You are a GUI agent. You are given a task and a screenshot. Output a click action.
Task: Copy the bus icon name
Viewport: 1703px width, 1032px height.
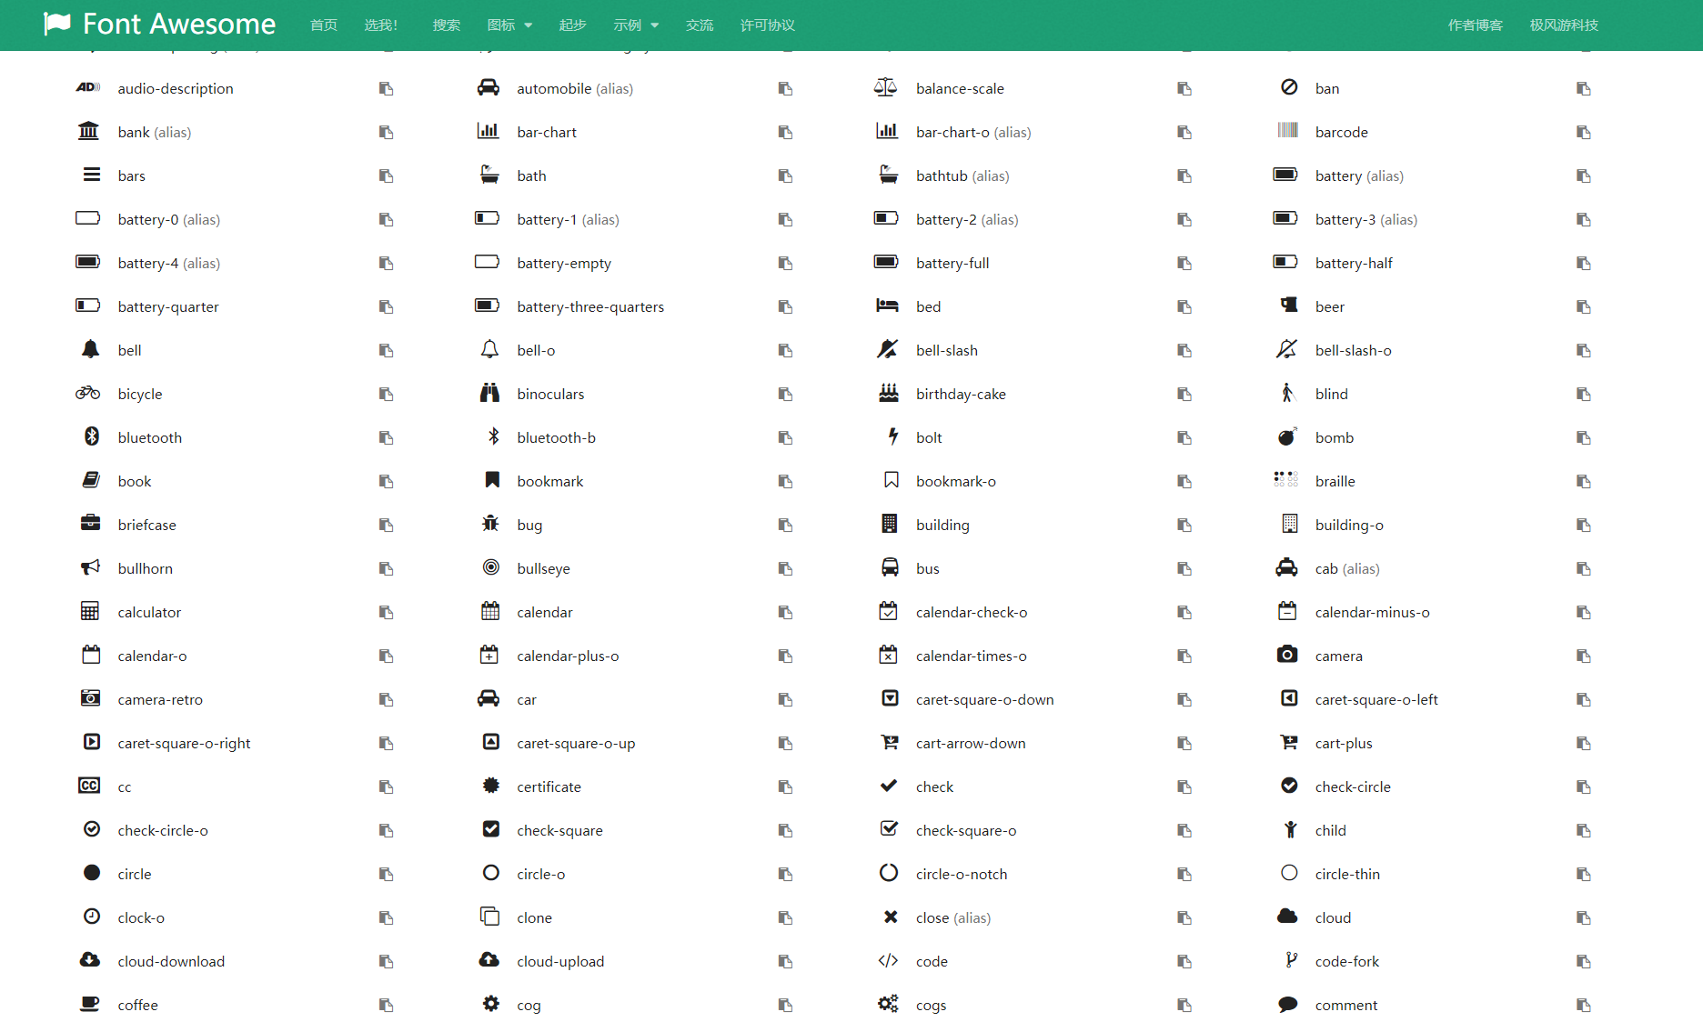[x=1184, y=568]
